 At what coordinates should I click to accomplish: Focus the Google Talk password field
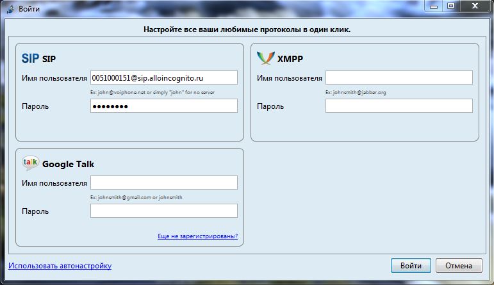[164, 211]
